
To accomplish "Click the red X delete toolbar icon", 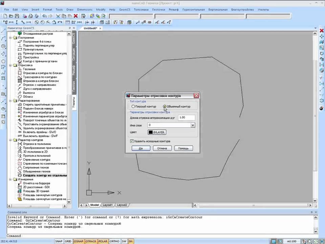I will (75, 16).
